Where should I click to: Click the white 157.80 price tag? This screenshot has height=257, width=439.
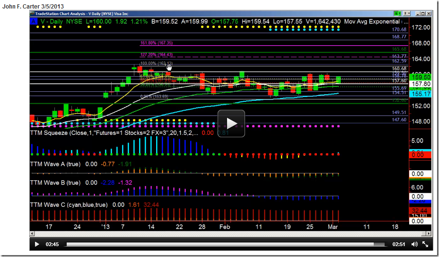[420, 84]
